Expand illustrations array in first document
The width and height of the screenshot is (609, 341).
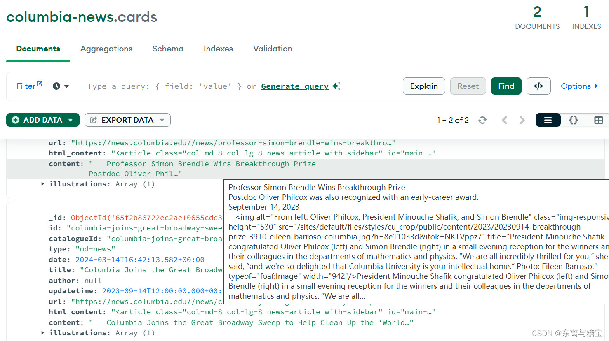pyautogui.click(x=42, y=184)
